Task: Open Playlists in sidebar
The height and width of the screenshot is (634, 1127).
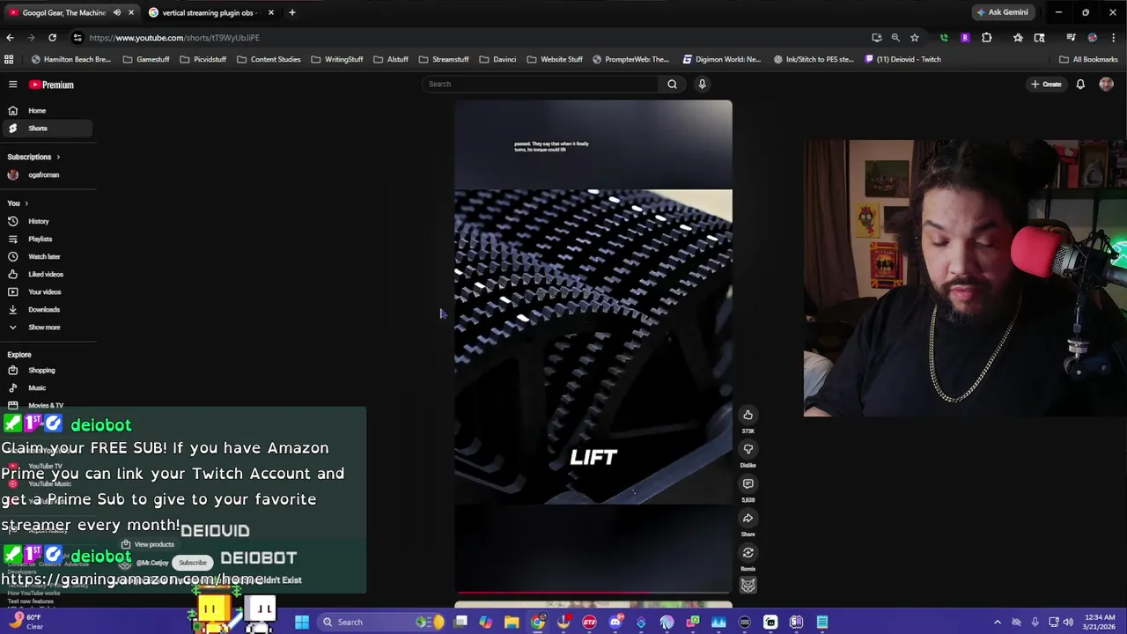Action: pos(46,239)
